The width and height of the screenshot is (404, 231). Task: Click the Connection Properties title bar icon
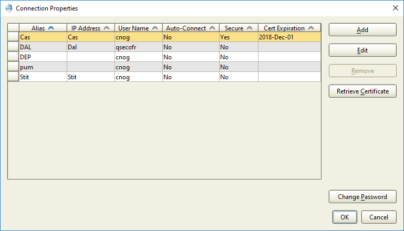tap(8, 8)
